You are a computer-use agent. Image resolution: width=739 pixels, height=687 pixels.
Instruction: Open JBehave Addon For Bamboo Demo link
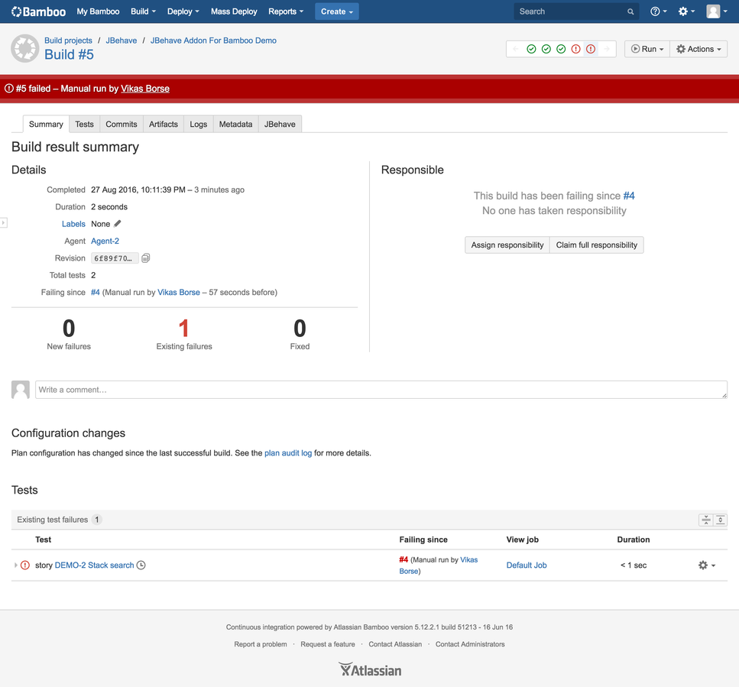213,41
